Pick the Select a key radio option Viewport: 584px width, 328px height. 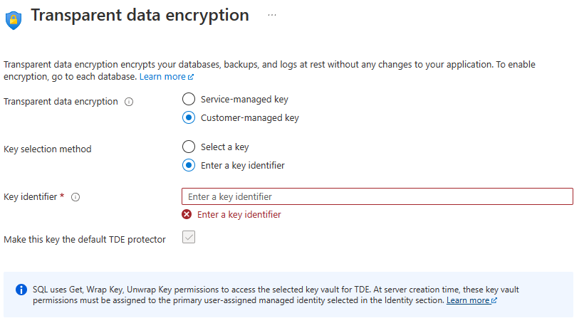click(x=189, y=147)
